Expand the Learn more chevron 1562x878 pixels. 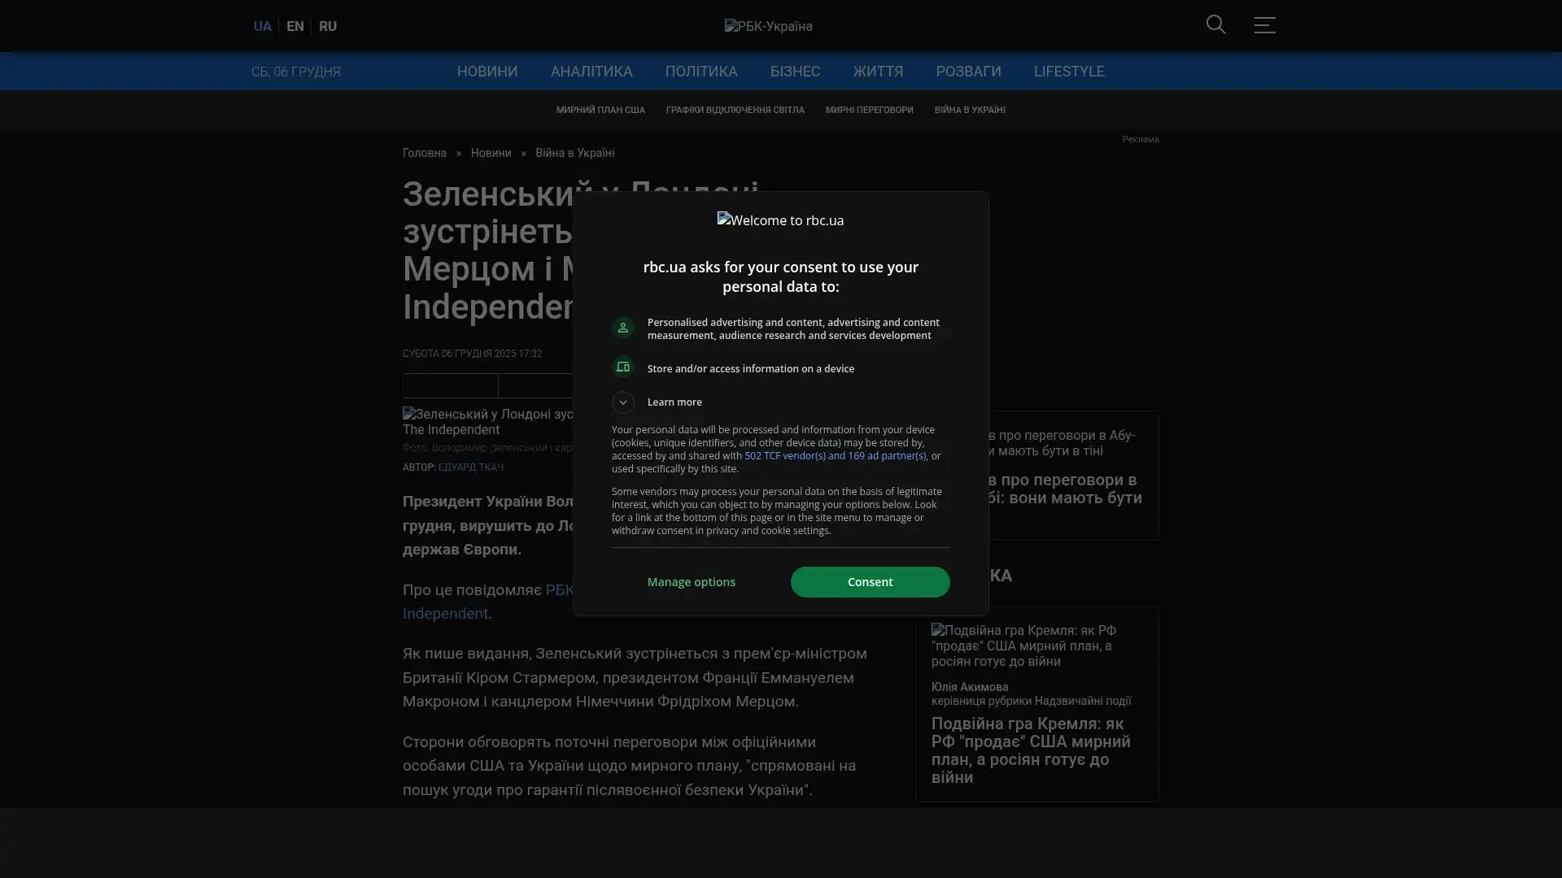tap(622, 402)
